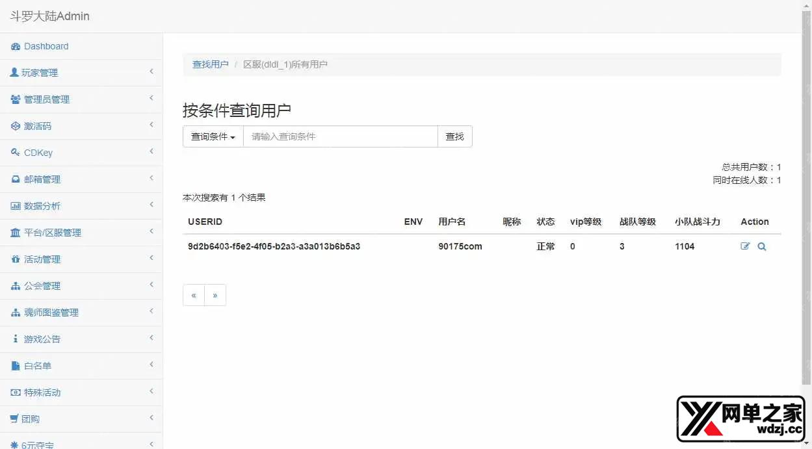Select the Dashboard gauge icon
The height and width of the screenshot is (449, 812).
14,46
